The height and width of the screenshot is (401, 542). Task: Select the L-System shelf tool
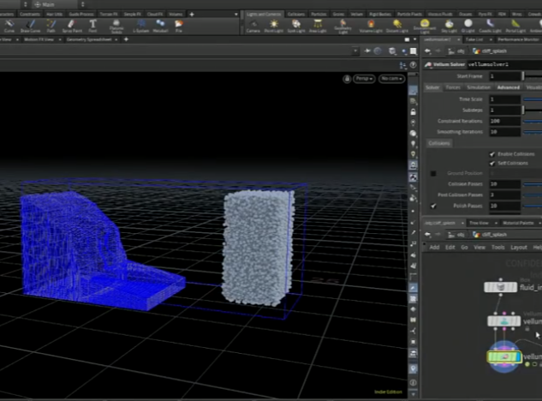(140, 26)
